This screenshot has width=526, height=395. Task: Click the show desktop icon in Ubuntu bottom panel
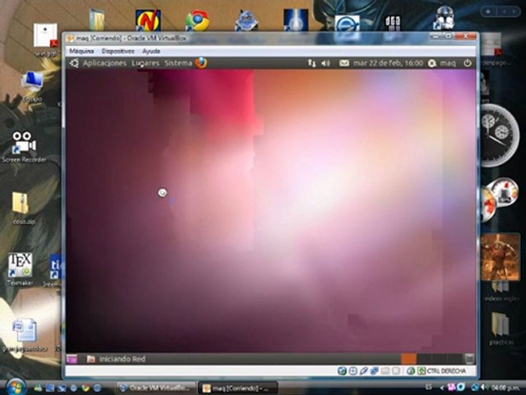pos(72,359)
